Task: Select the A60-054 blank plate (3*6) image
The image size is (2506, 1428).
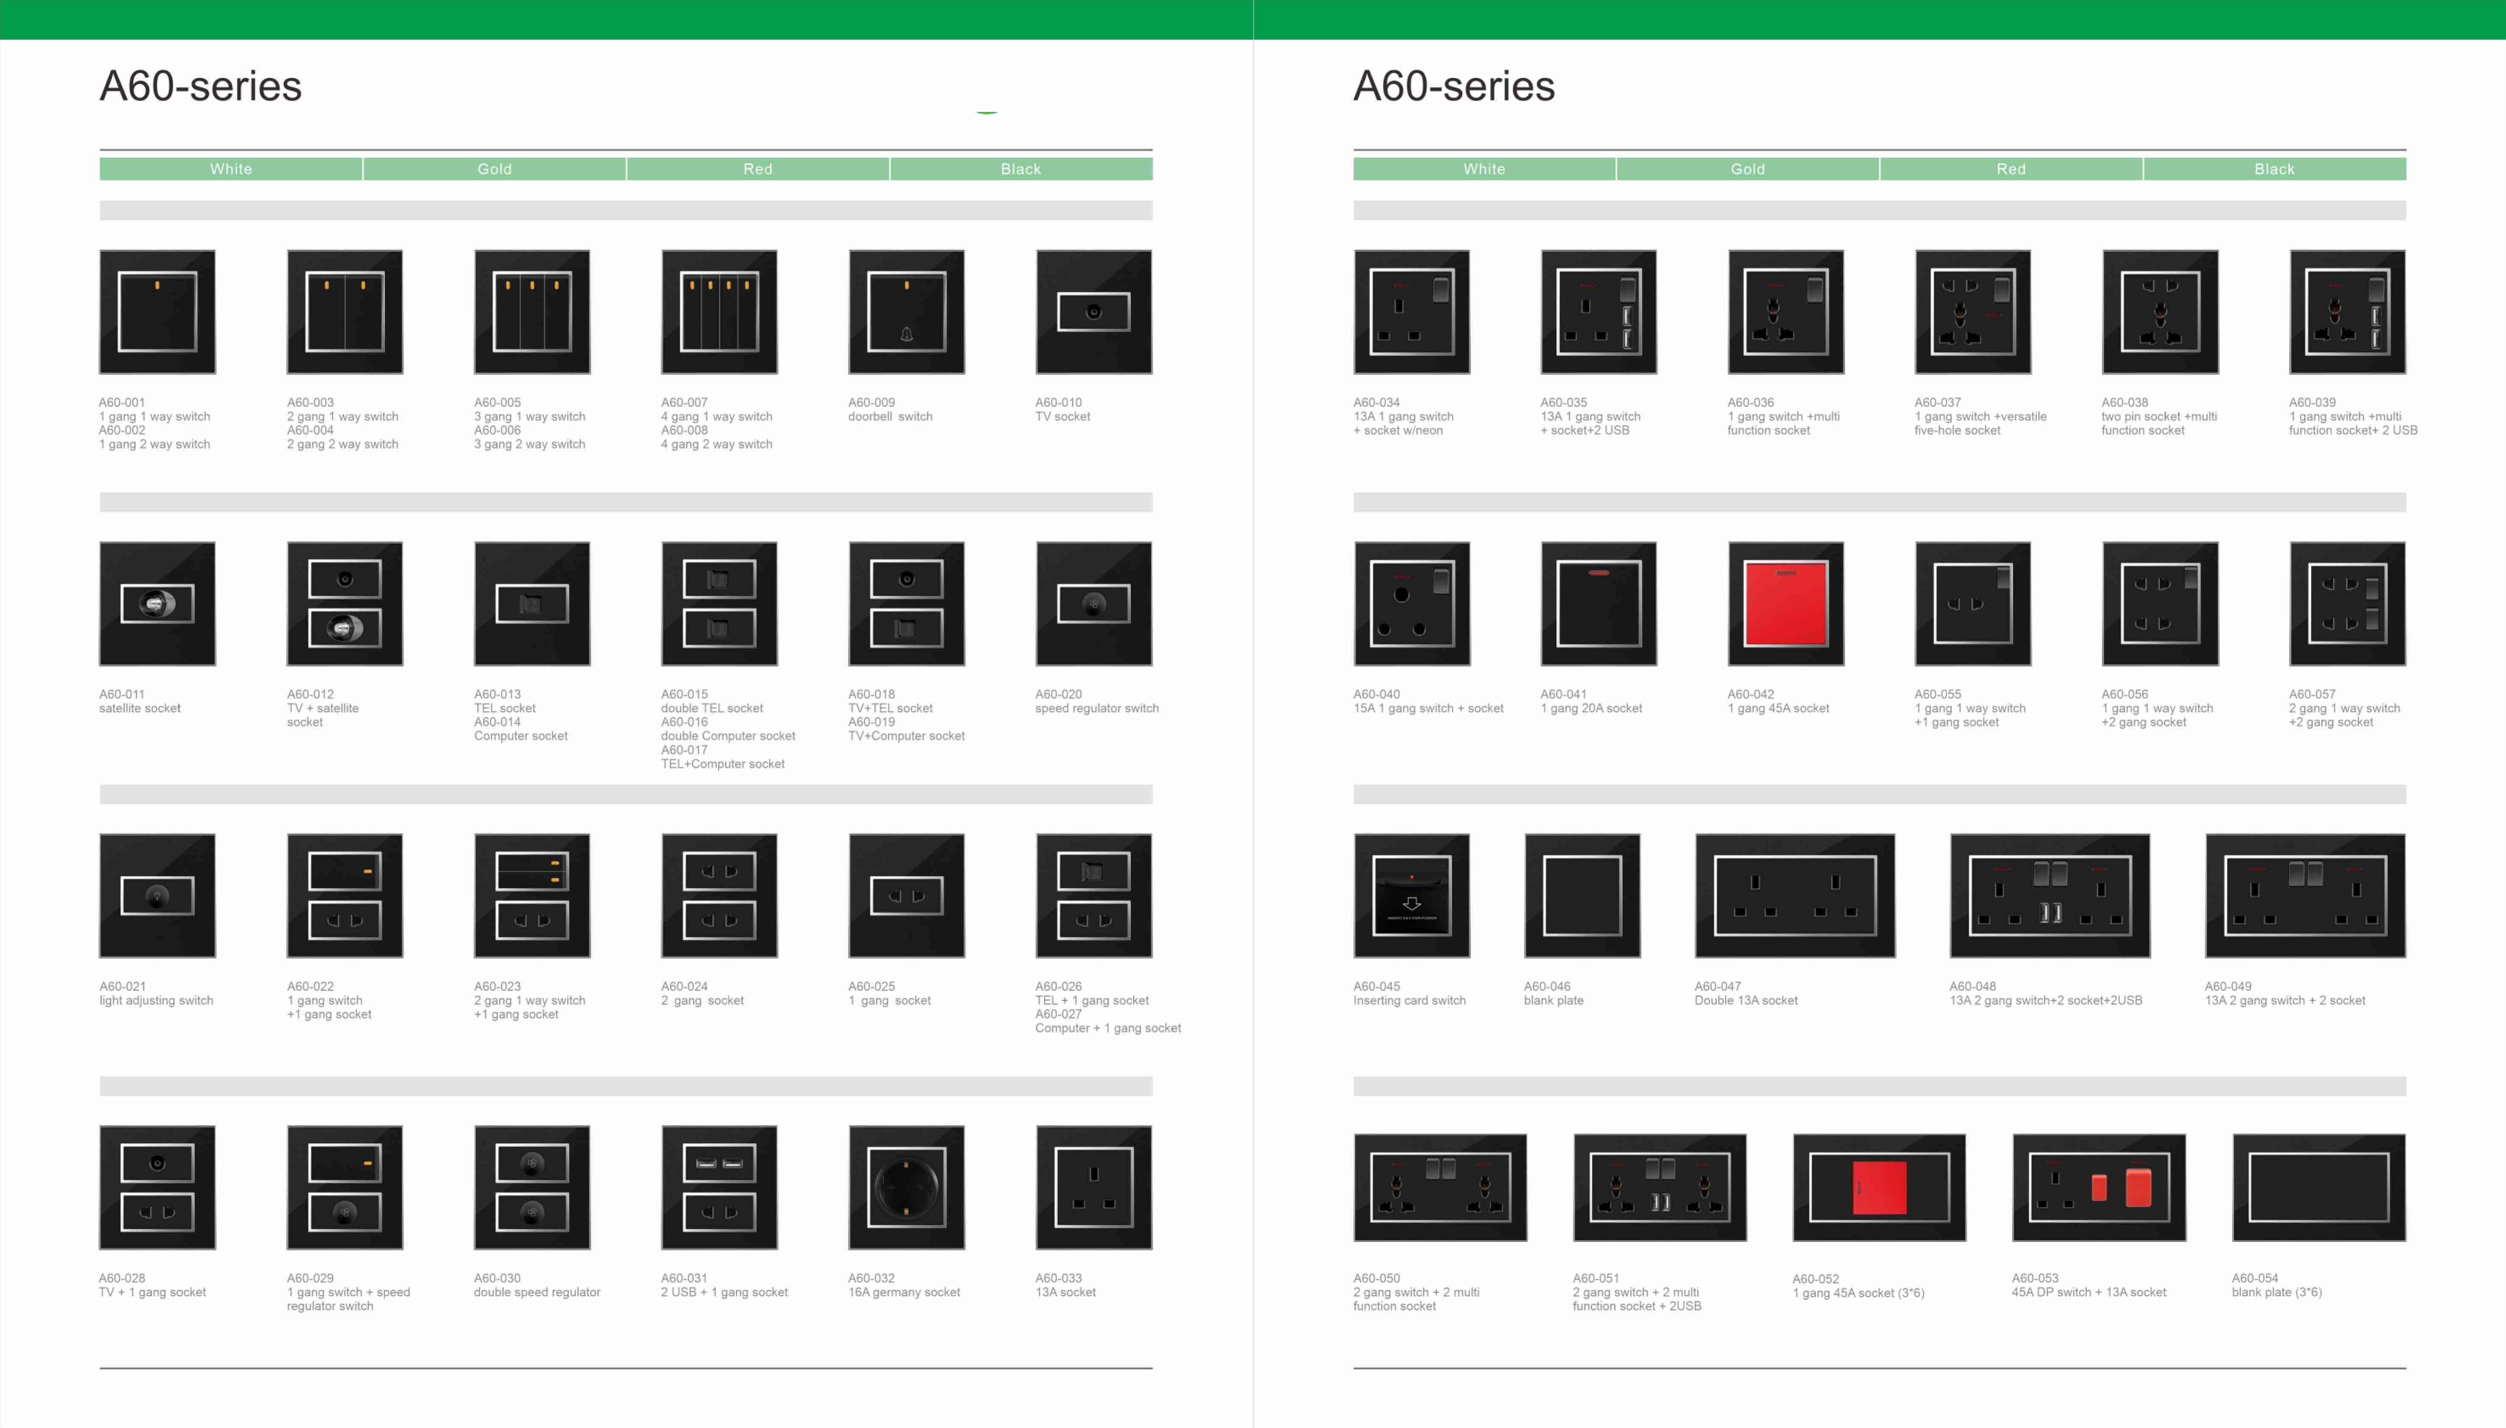Action: (x=2320, y=1188)
